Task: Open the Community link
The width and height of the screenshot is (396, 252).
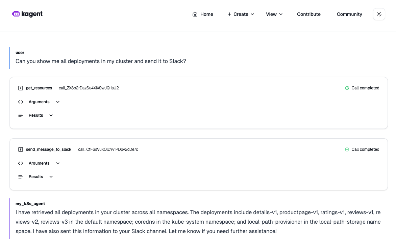Action: (349, 14)
